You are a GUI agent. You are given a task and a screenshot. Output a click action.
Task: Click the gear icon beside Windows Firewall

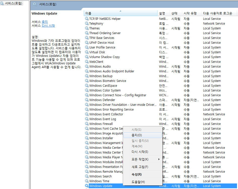click(87, 124)
